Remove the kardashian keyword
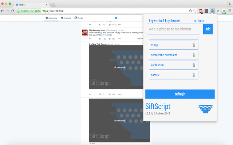Viewport: 233px width, 145px height. point(194,65)
